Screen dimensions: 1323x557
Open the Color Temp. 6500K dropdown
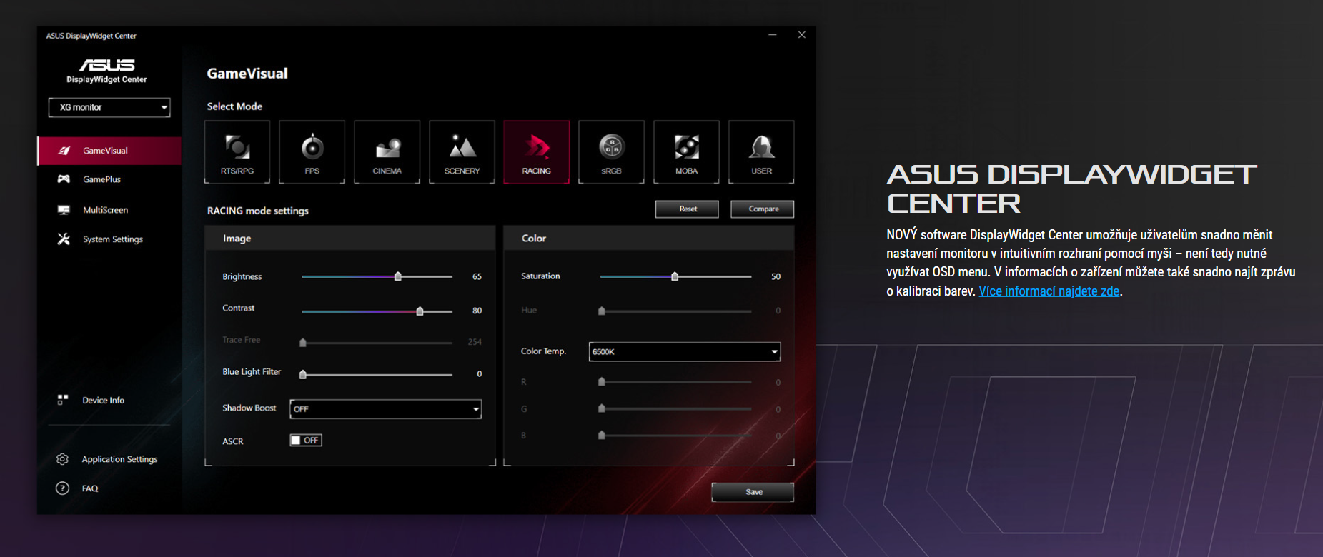click(684, 351)
